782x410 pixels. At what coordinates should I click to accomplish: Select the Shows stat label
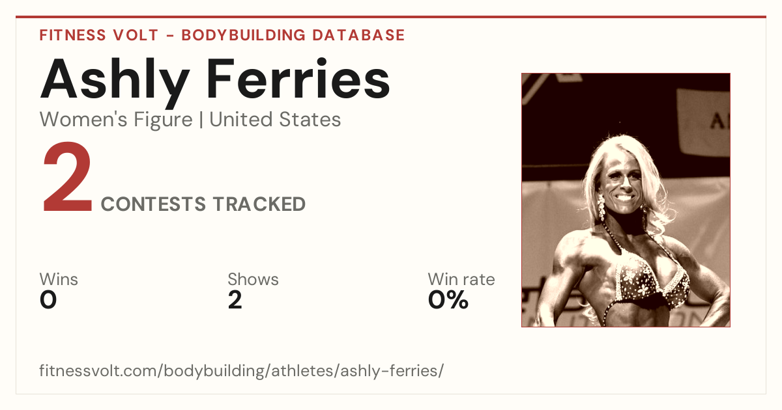(x=253, y=280)
